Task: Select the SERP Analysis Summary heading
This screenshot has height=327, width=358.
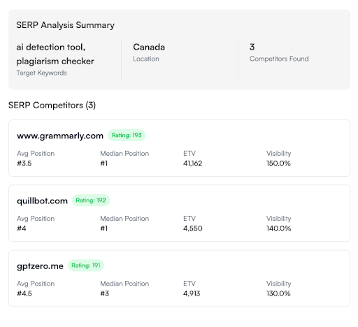Action: pyautogui.click(x=65, y=25)
